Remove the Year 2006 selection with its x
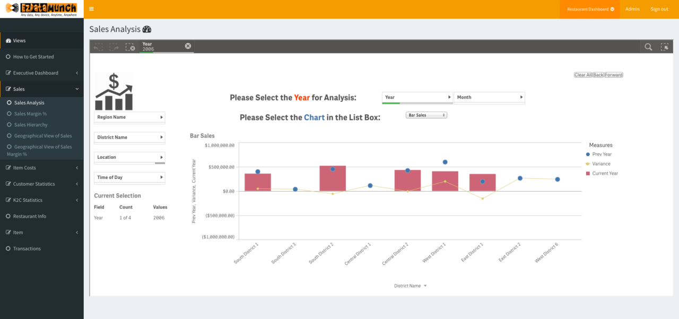Image resolution: width=679 pixels, height=319 pixels. [188, 46]
